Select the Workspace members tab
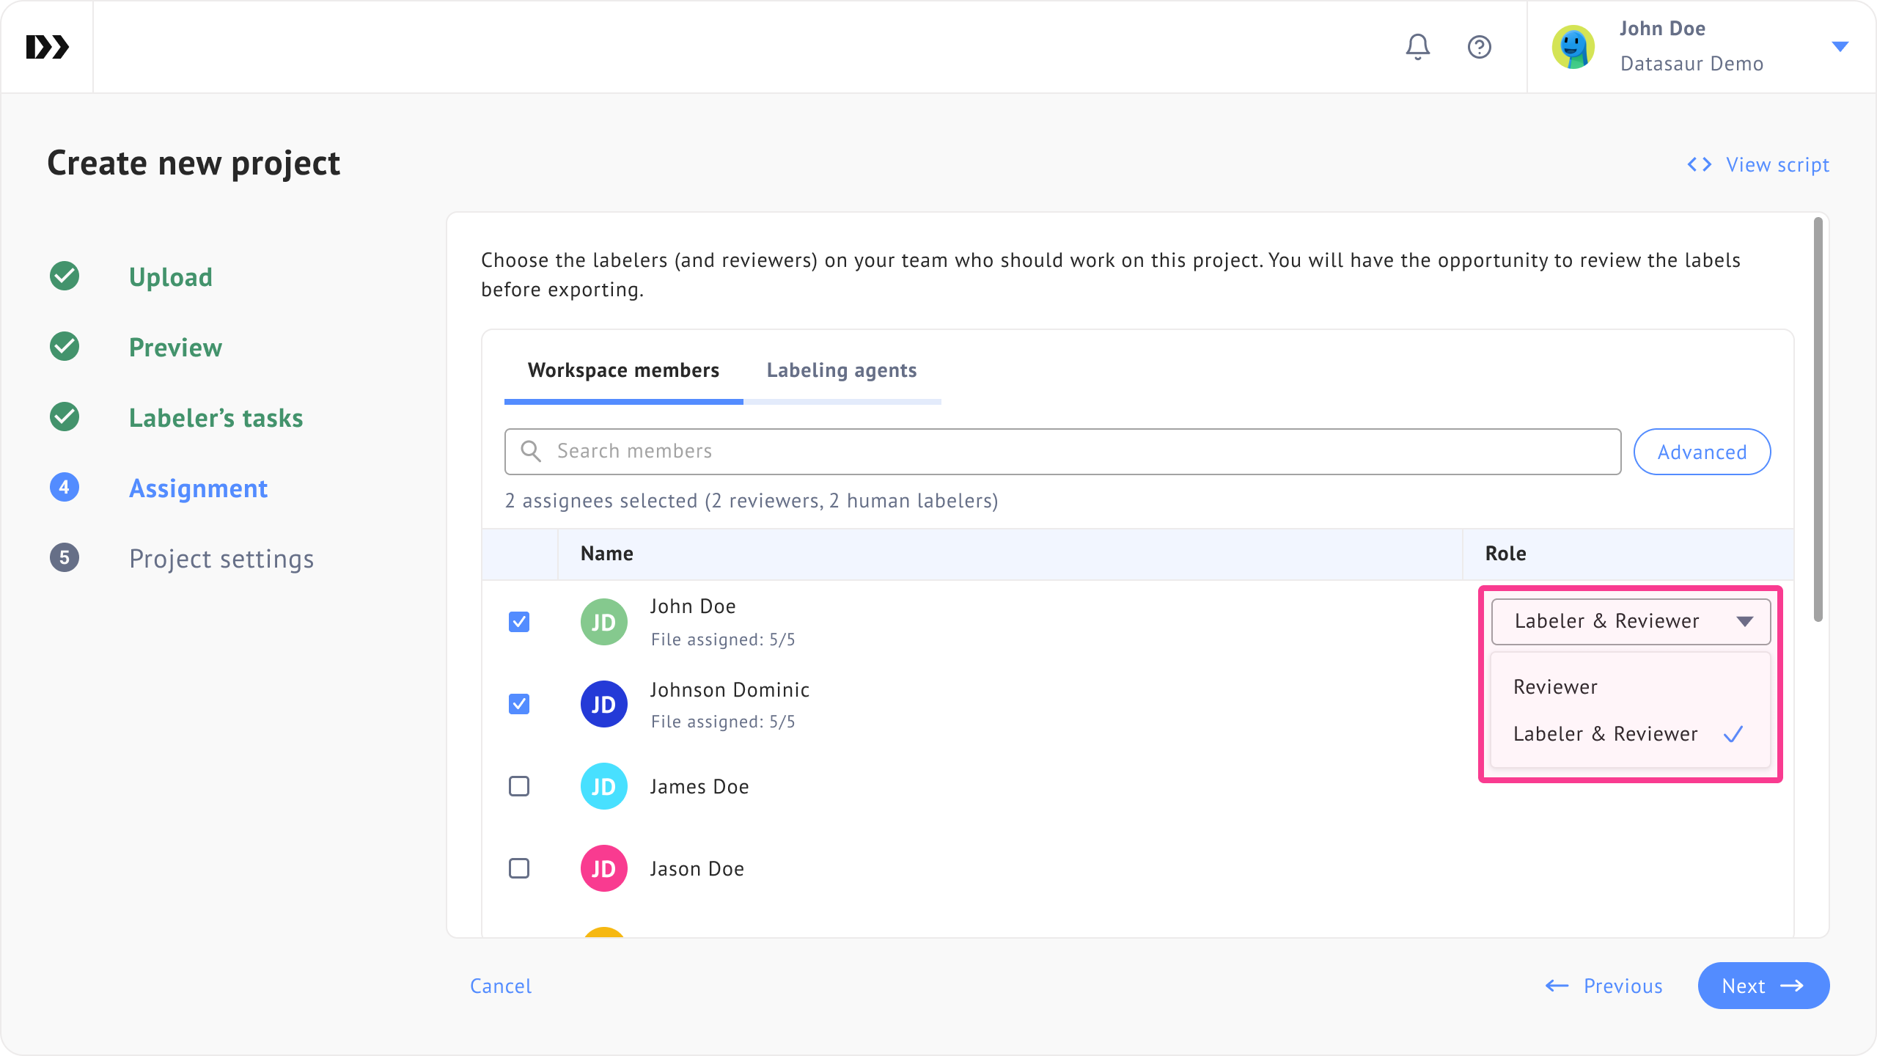 point(623,370)
